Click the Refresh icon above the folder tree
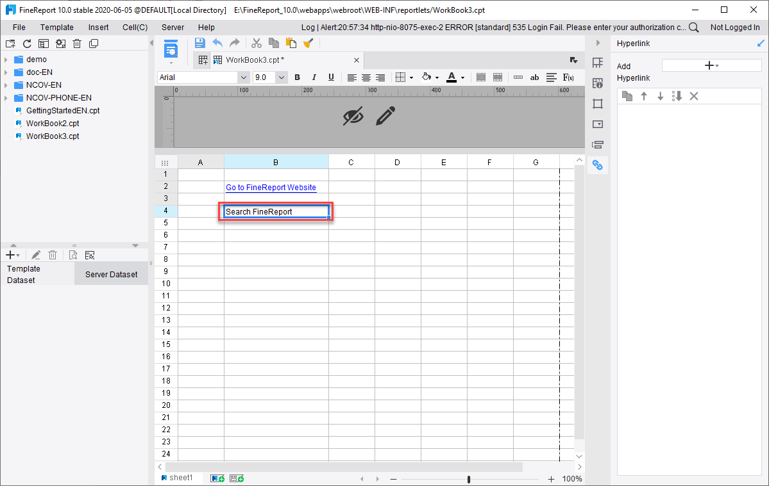 click(x=26, y=43)
